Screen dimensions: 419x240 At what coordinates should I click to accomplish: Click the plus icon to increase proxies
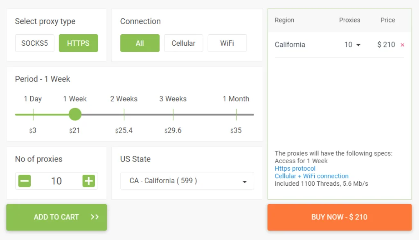point(88,181)
